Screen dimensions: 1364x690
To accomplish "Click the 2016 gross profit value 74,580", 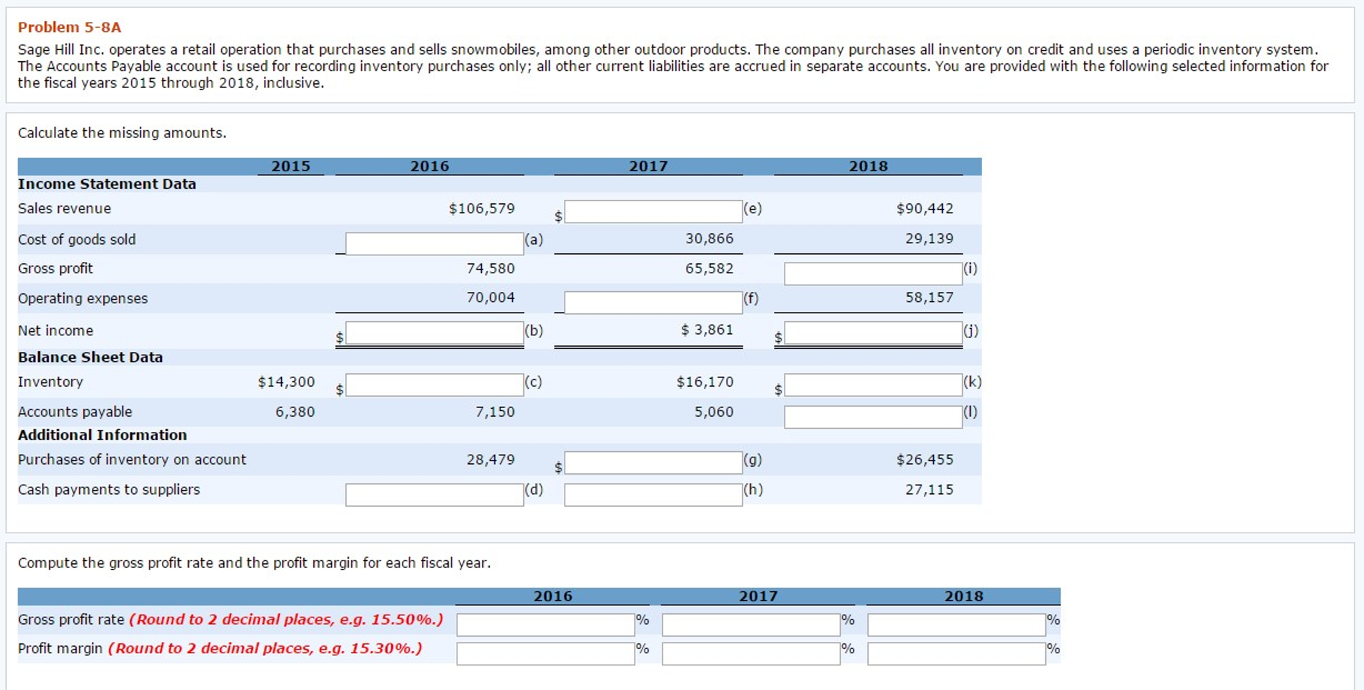I will [491, 269].
